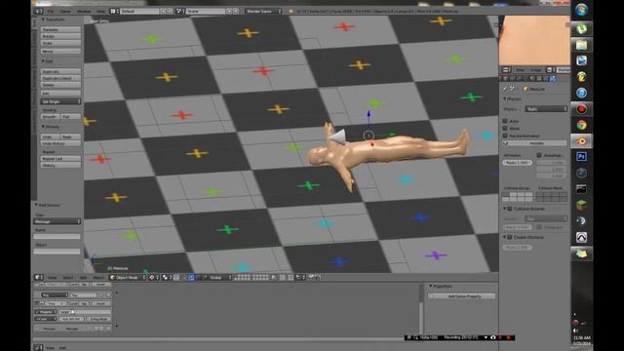Open the File menu
624x351 pixels.
point(51,11)
